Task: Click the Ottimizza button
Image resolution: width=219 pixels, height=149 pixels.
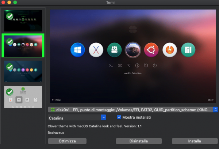Action: [67, 141]
